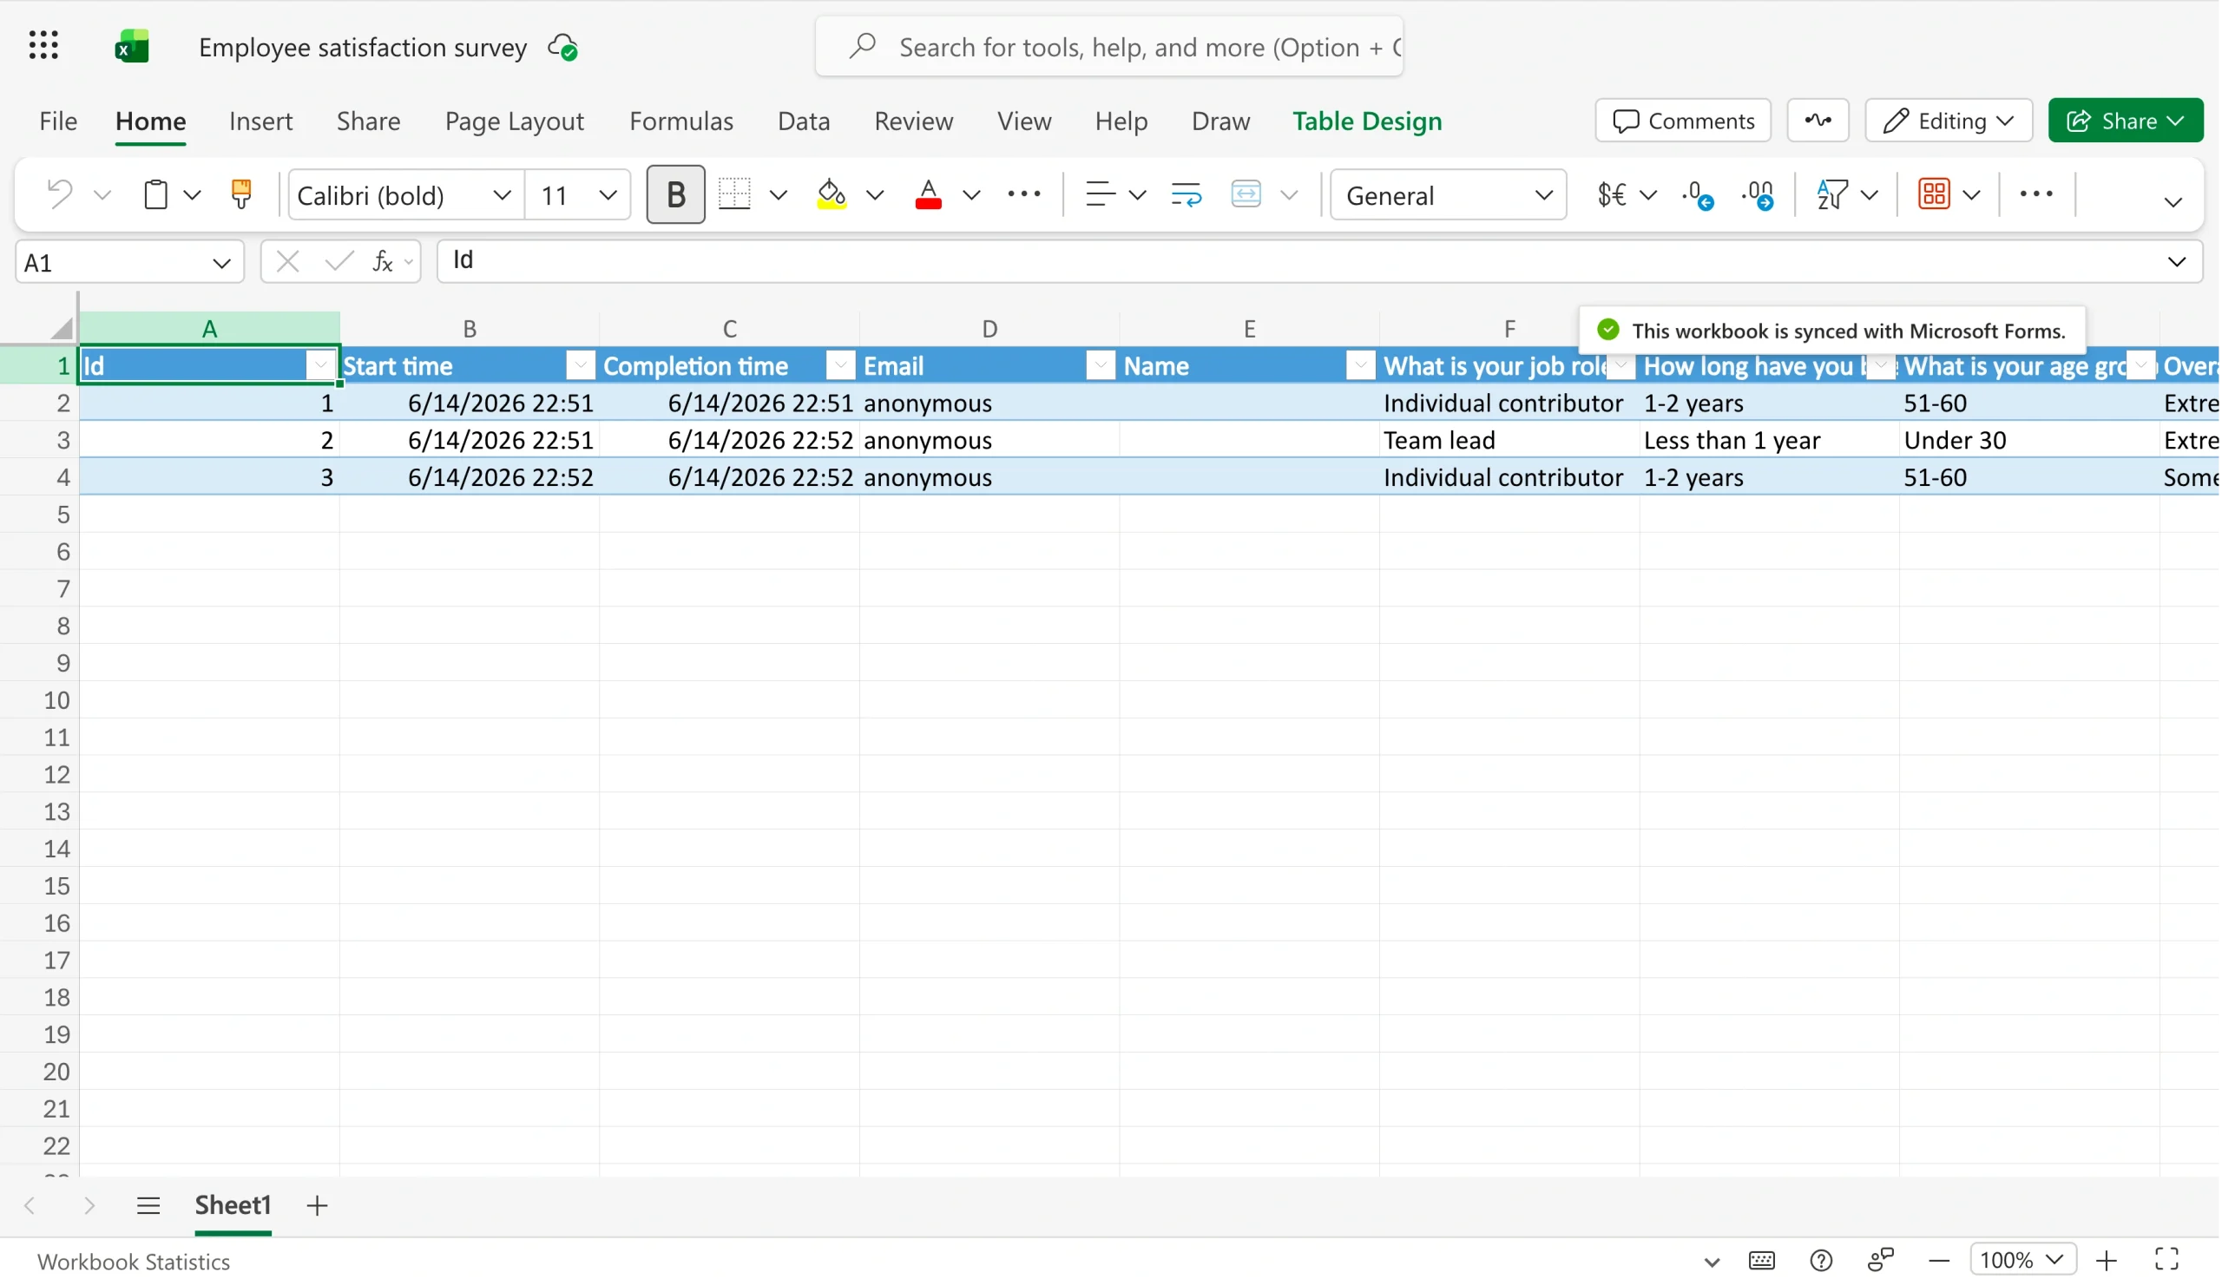
Task: Click the search for tools box
Action: [1109, 47]
